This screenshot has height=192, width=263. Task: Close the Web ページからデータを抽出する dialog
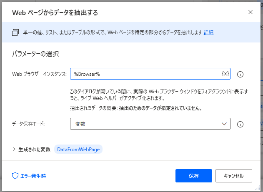250,12
